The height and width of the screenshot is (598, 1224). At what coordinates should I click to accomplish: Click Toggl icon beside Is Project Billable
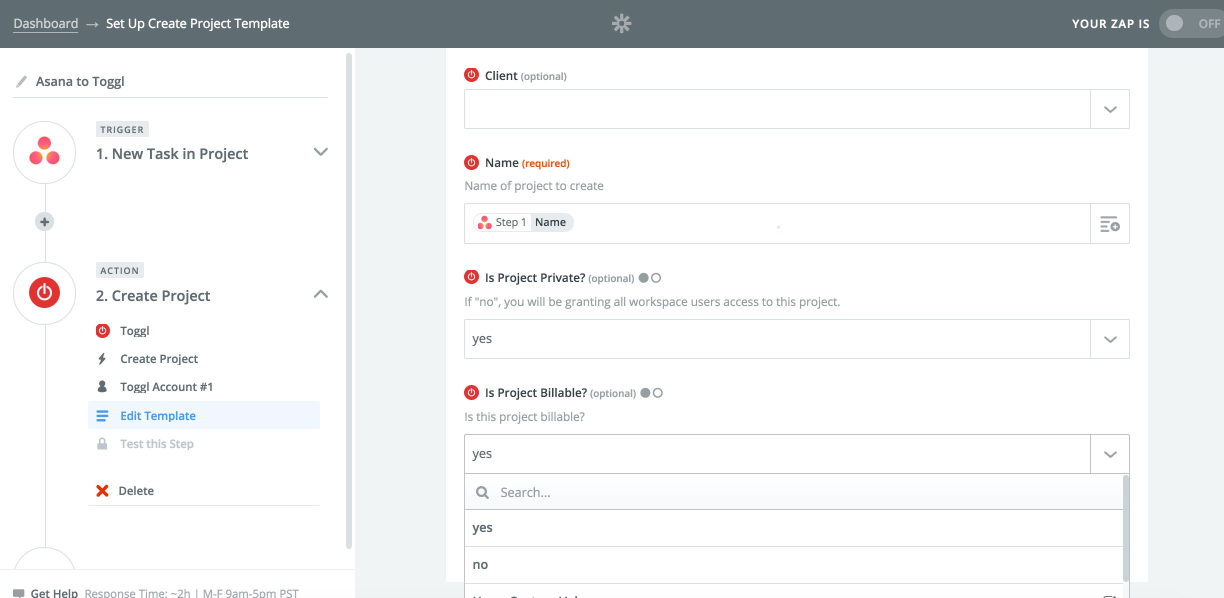(471, 392)
